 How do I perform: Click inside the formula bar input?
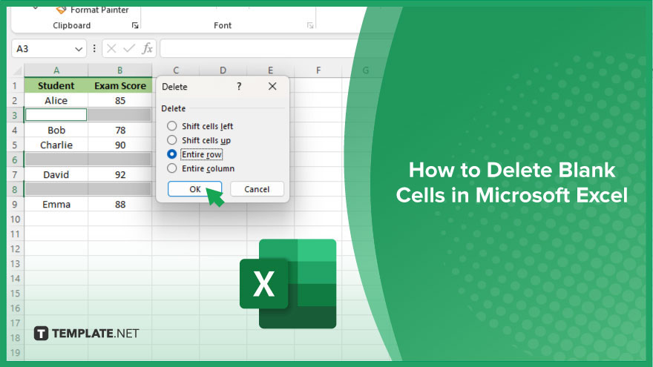point(258,49)
